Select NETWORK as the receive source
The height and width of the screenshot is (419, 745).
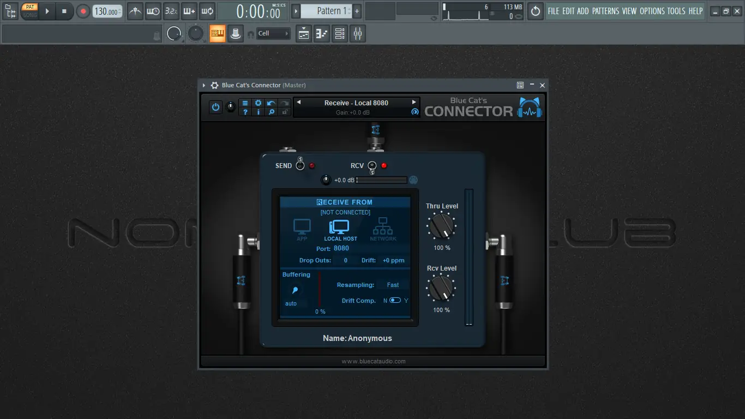[383, 230]
